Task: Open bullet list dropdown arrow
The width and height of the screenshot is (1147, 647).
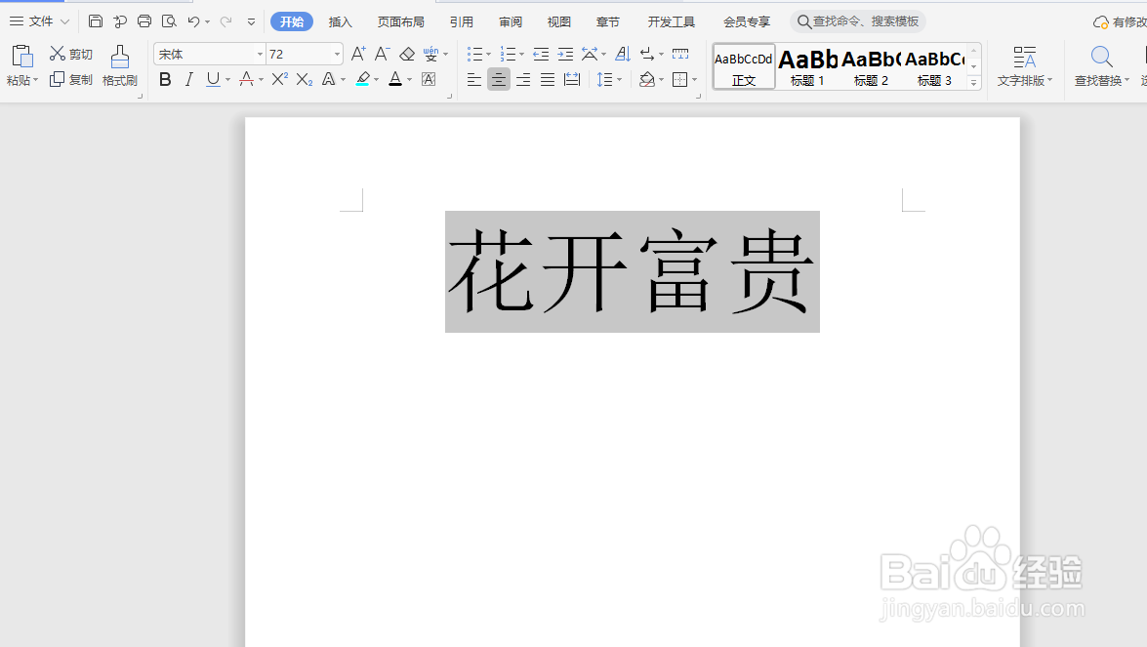Action: [489, 54]
